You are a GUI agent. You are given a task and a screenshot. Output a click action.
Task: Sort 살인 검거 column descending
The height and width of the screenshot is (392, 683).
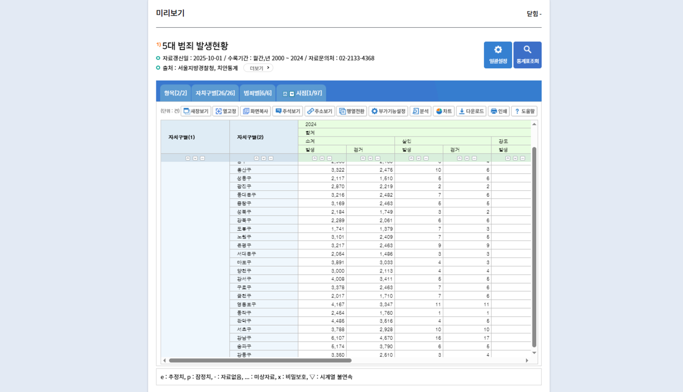pos(467,158)
